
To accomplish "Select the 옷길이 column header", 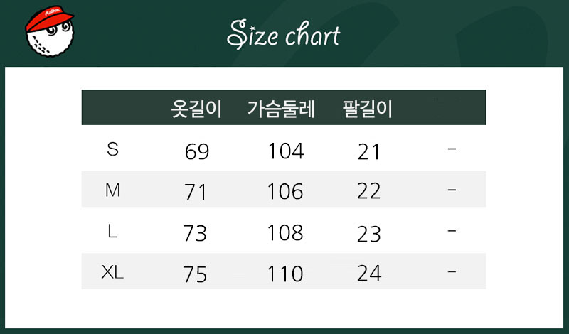I will pos(196,109).
